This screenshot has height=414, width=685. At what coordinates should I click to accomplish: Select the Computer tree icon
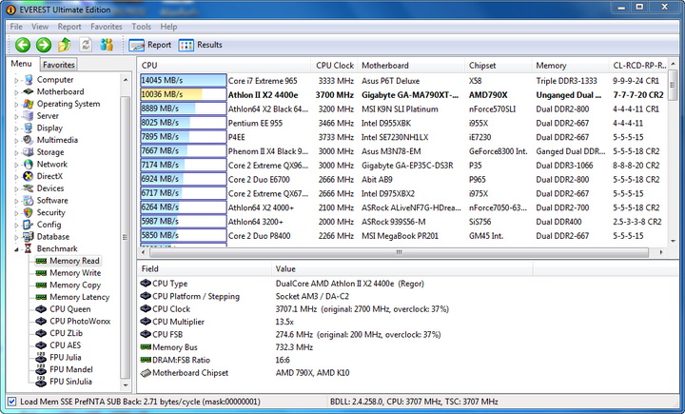pyautogui.click(x=29, y=80)
